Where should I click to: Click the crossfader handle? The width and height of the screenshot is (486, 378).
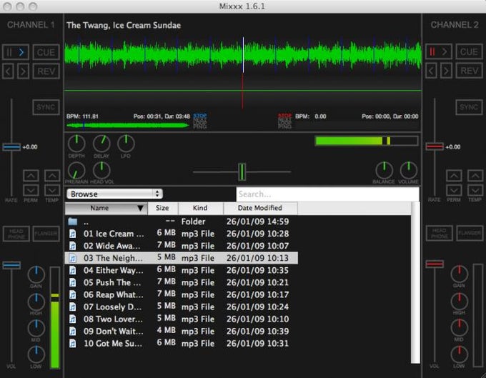[x=242, y=171]
